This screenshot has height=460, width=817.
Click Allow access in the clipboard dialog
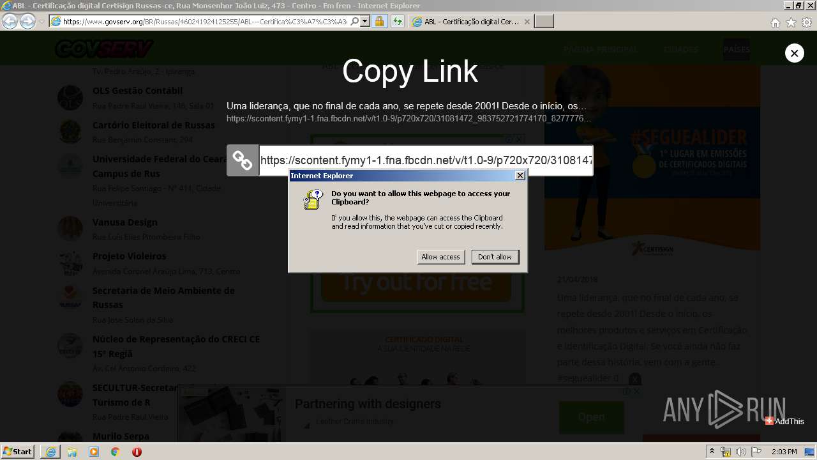click(x=440, y=257)
